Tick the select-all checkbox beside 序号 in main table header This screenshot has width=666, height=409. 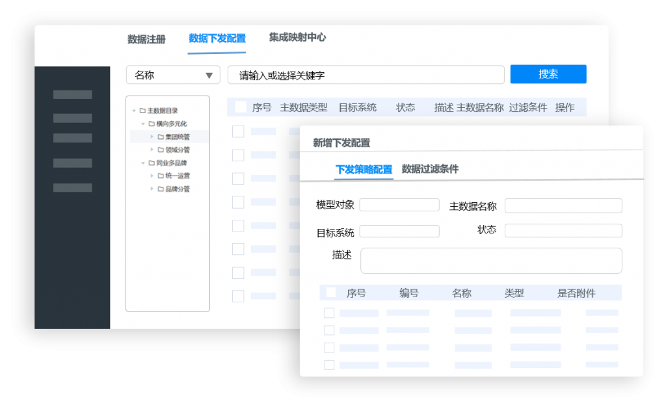pos(241,107)
